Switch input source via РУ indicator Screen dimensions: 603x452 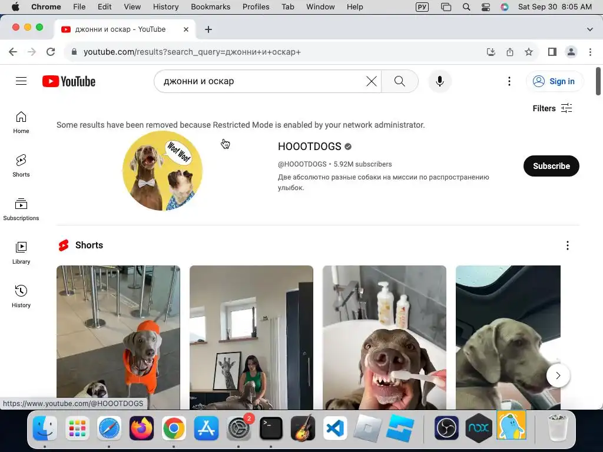point(422,7)
